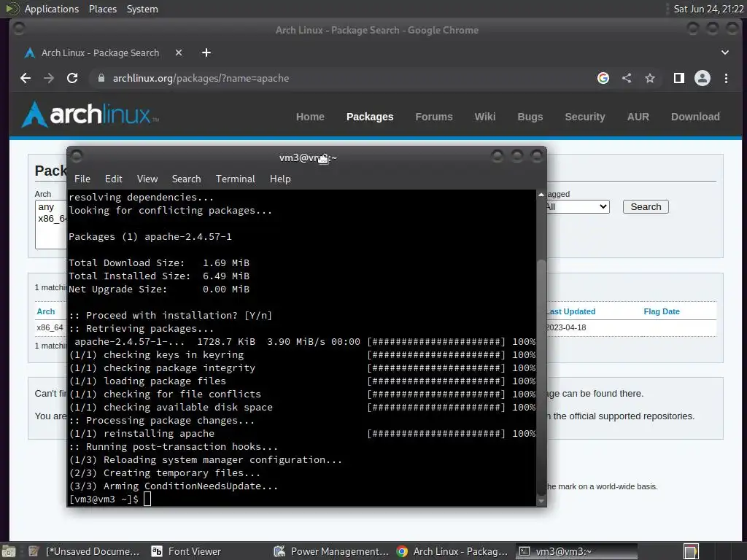Open the Packages nav link
The width and height of the screenshot is (747, 560).
(x=370, y=117)
